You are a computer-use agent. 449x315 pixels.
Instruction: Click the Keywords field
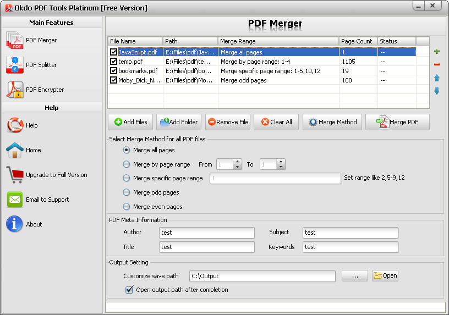(x=350, y=247)
